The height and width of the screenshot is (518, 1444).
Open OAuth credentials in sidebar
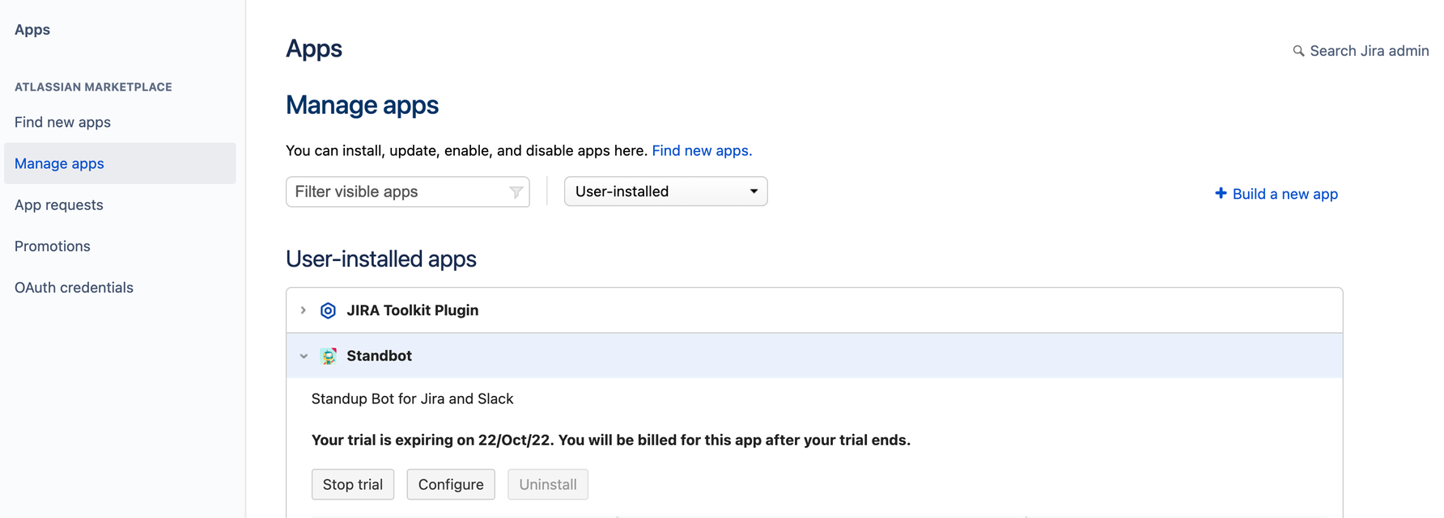[x=74, y=287]
